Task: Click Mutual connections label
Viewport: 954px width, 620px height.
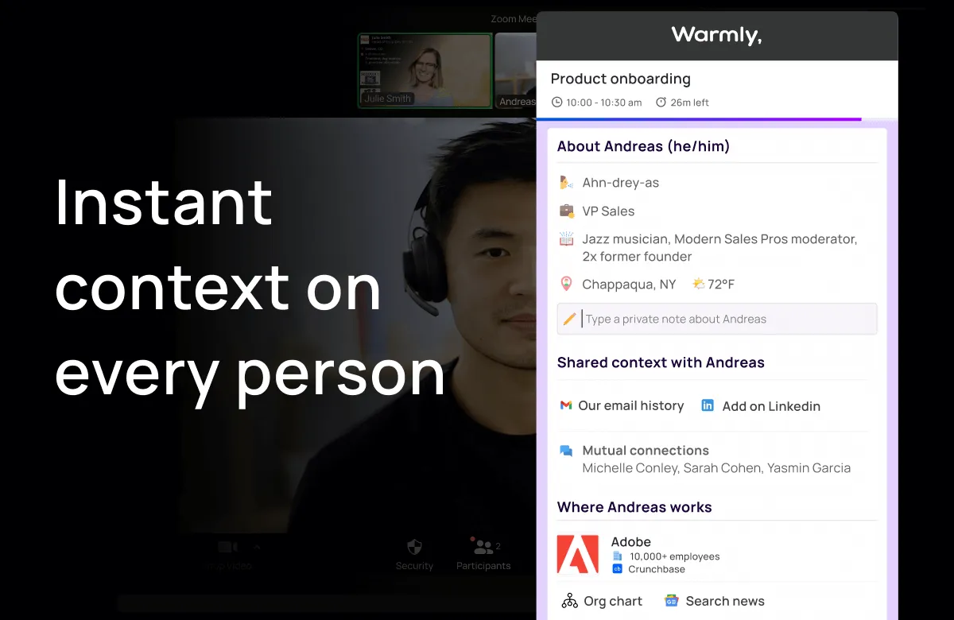Action: pos(646,451)
